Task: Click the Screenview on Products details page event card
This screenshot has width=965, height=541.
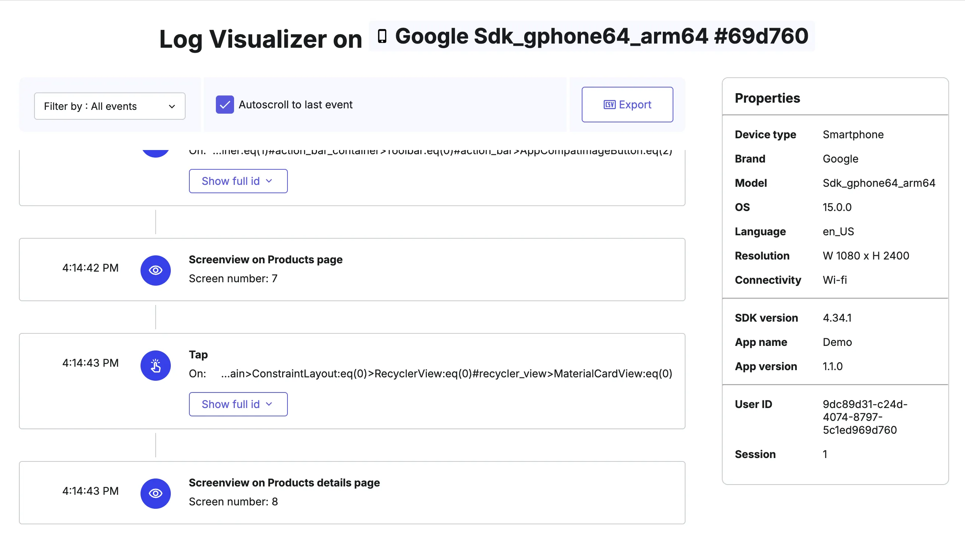Action: 352,492
